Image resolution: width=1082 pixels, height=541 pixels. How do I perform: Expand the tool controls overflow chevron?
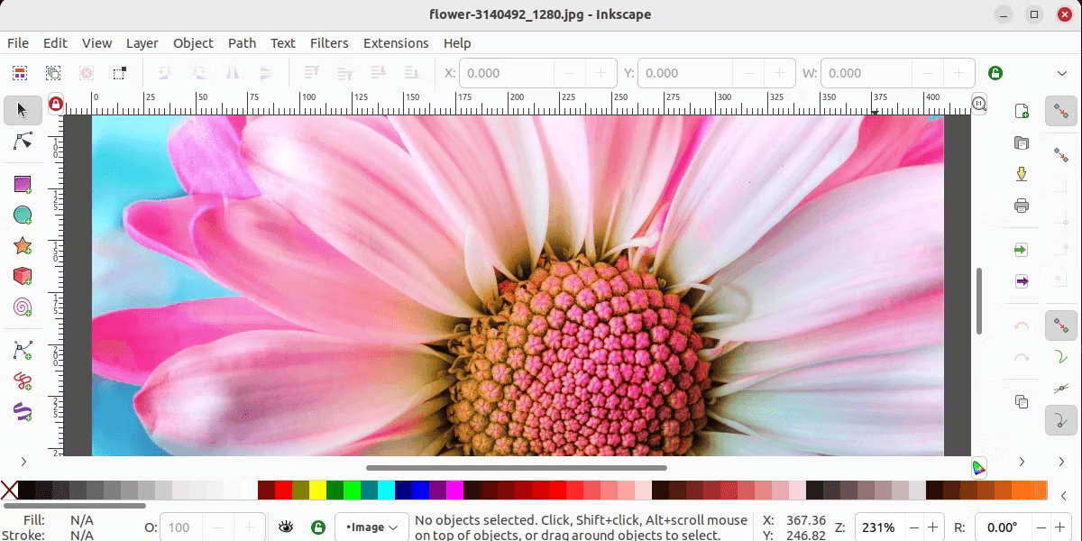[1061, 73]
